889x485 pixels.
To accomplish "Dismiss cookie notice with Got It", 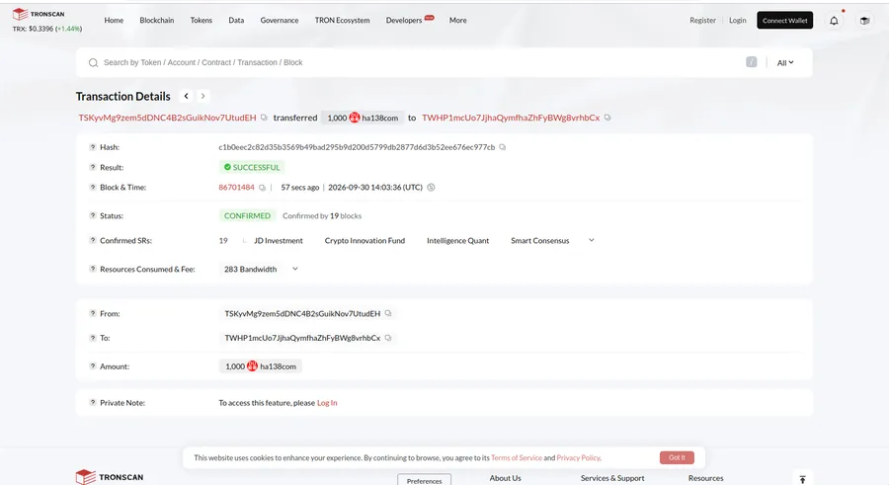I will [677, 457].
